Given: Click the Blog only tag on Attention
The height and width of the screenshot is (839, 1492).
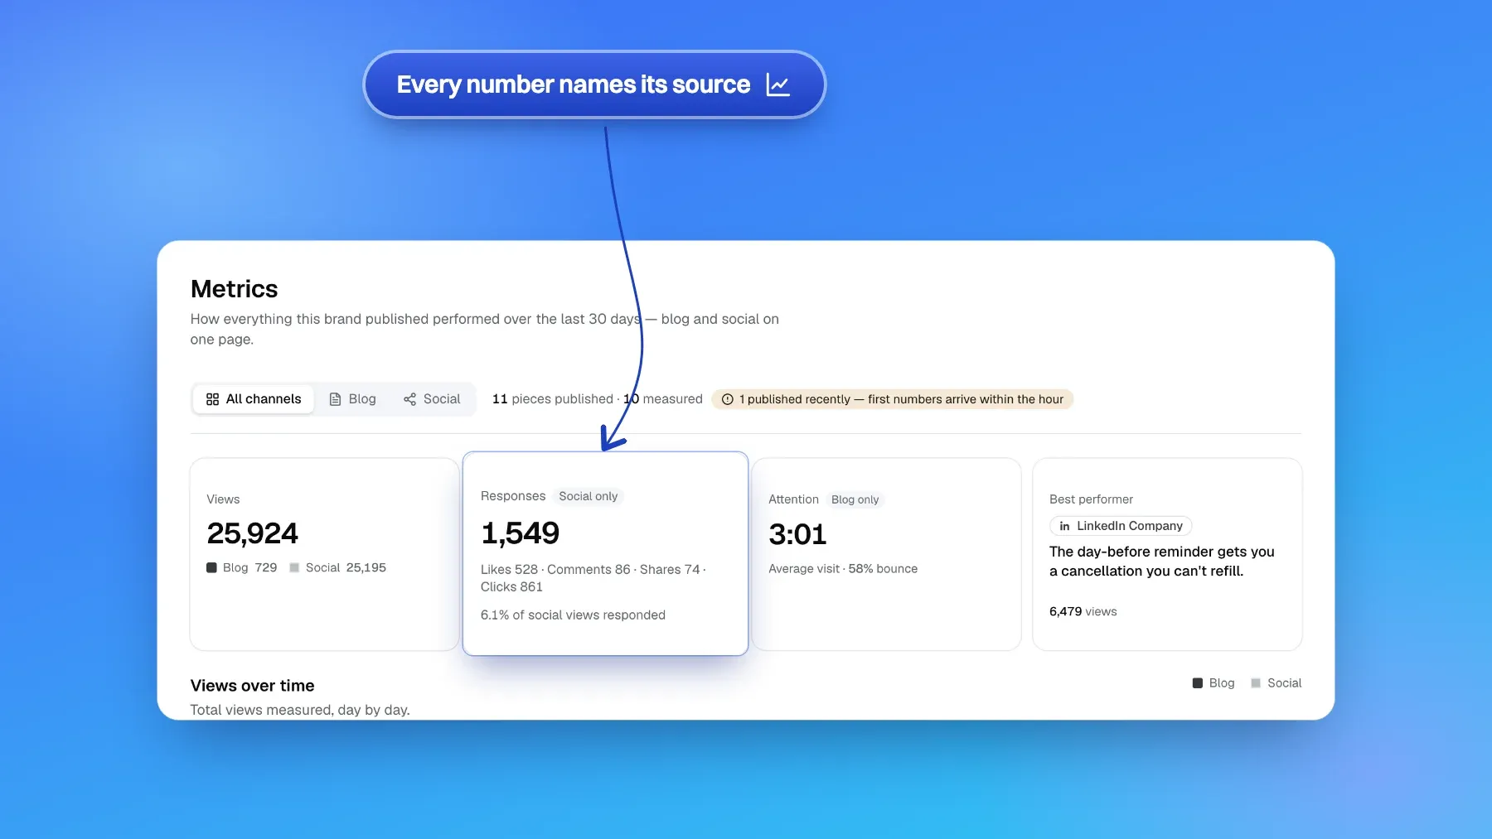Looking at the screenshot, I should point(855,499).
